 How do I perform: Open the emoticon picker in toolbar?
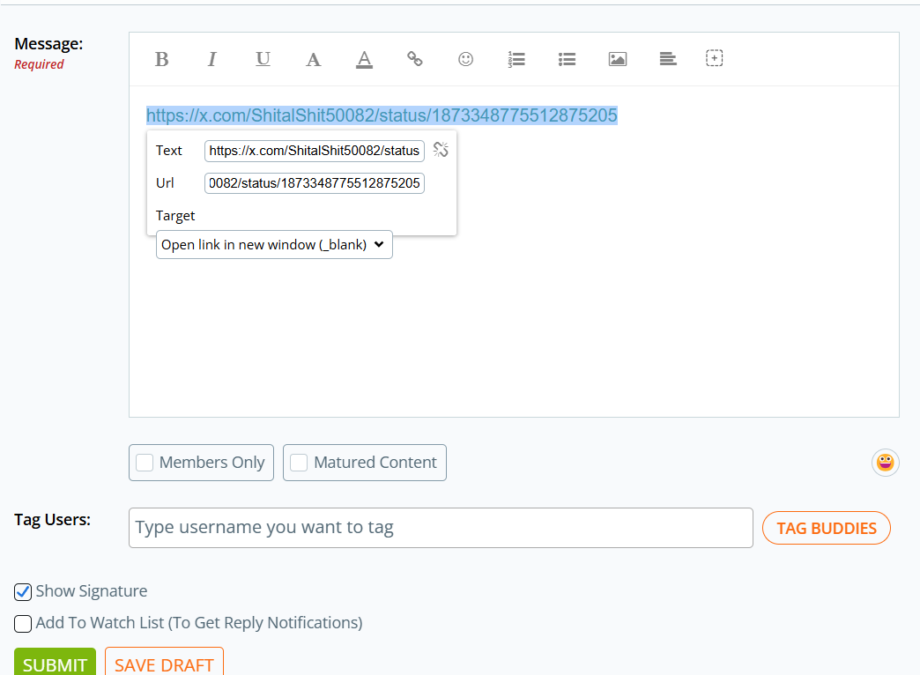pos(466,59)
